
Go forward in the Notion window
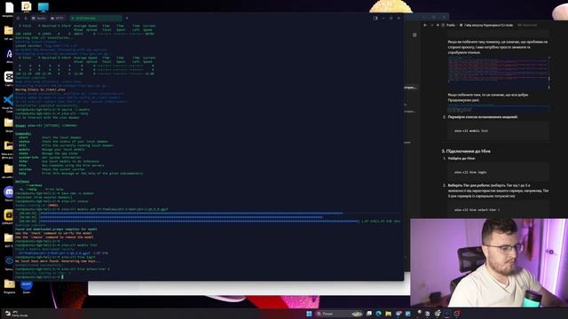(x=432, y=25)
